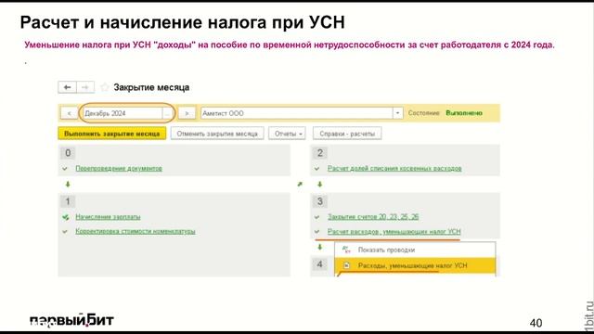Open the Аметист ООО organization dropdown arrow
The image size is (594, 334).
click(x=397, y=113)
